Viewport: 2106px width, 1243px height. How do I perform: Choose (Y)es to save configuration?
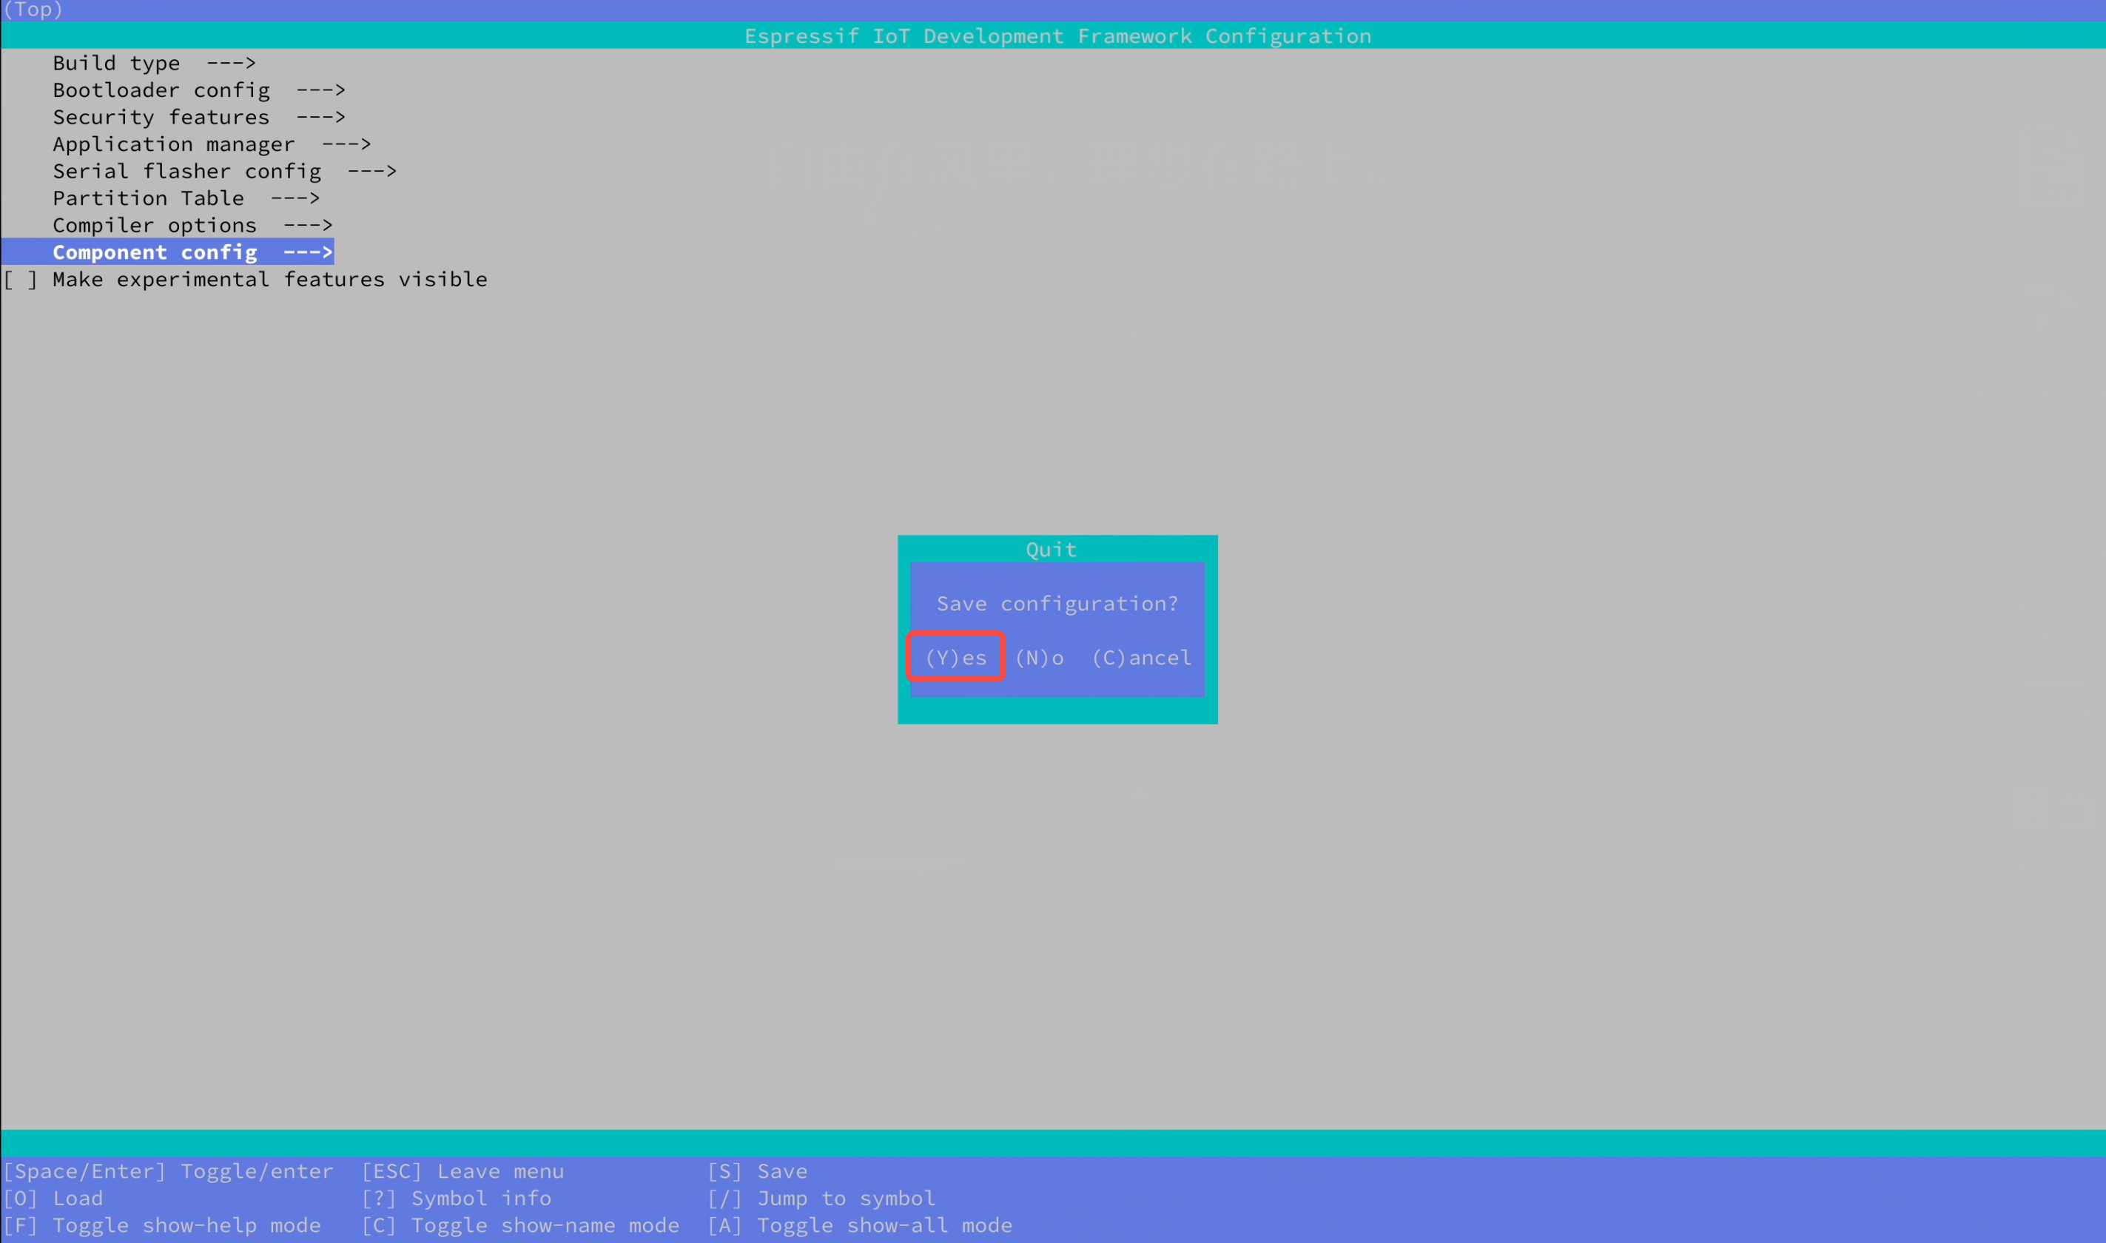click(956, 658)
